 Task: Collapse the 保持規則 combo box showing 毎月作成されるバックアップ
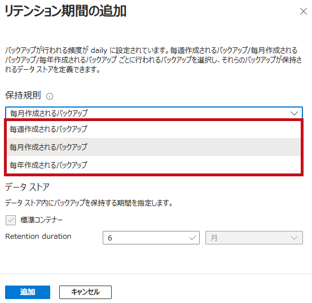154,113
